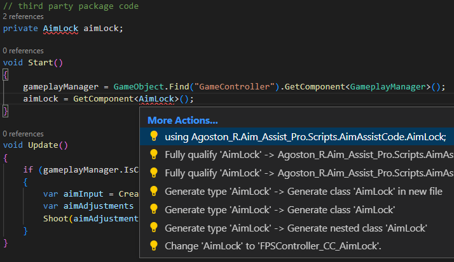Click lightbulb beside Change to FPSController_CC_AimLock

pos(154,246)
